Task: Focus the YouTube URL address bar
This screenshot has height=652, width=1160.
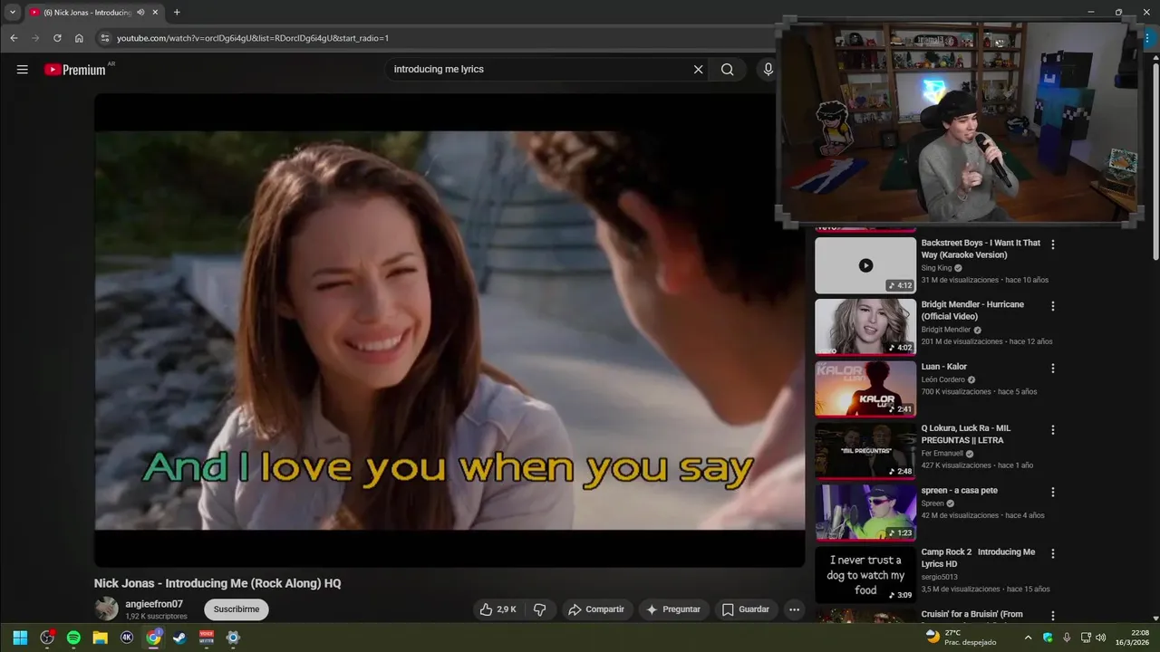Action: coord(435,38)
